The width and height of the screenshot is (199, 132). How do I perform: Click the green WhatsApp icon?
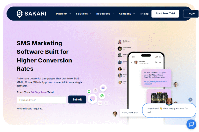(102, 96)
